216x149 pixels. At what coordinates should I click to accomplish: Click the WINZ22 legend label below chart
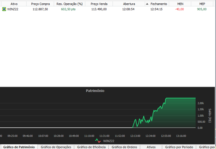pos(108,141)
